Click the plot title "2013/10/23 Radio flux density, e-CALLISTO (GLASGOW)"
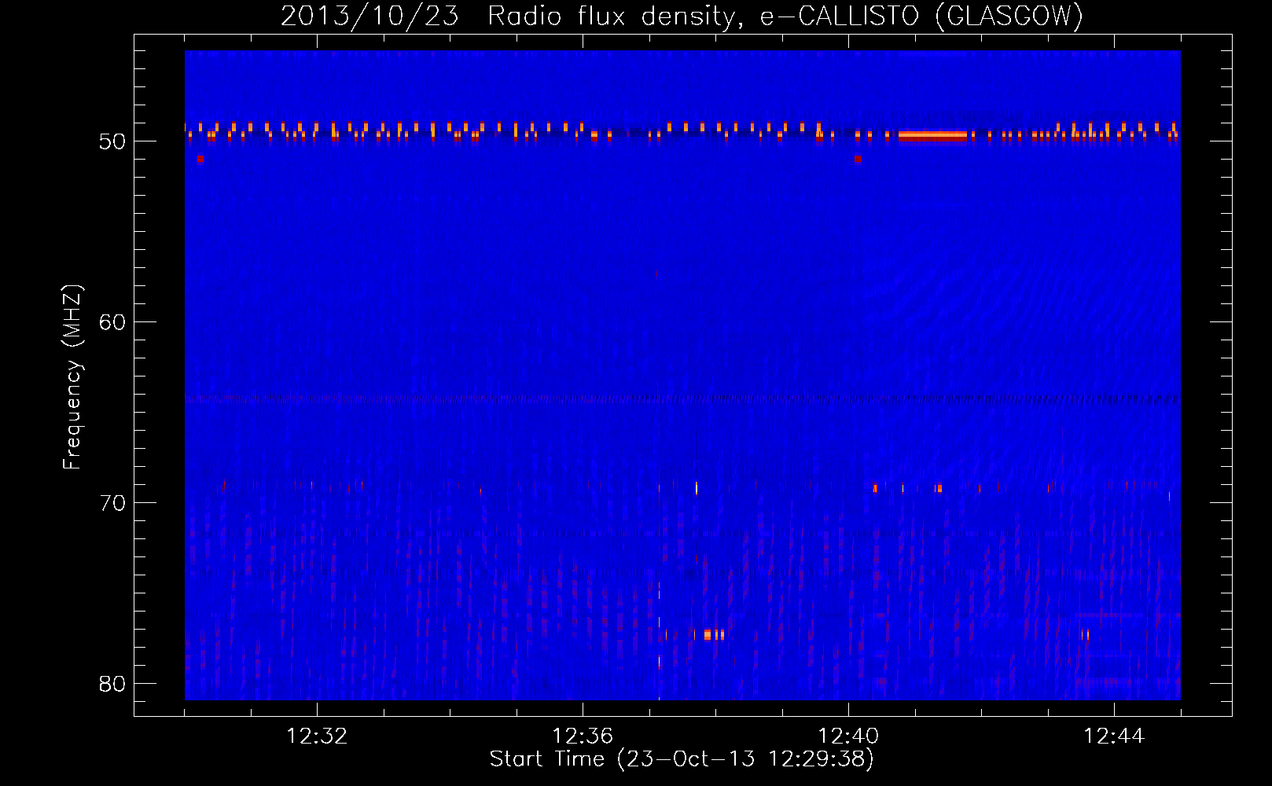The width and height of the screenshot is (1272, 786). (x=682, y=16)
